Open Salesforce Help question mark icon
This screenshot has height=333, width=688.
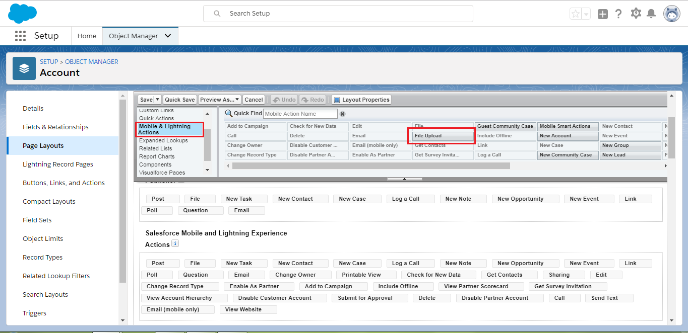pos(618,13)
